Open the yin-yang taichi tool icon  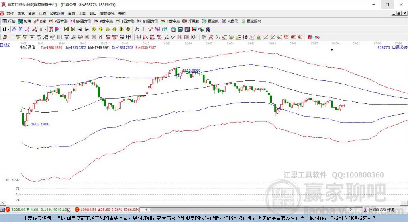(310, 37)
